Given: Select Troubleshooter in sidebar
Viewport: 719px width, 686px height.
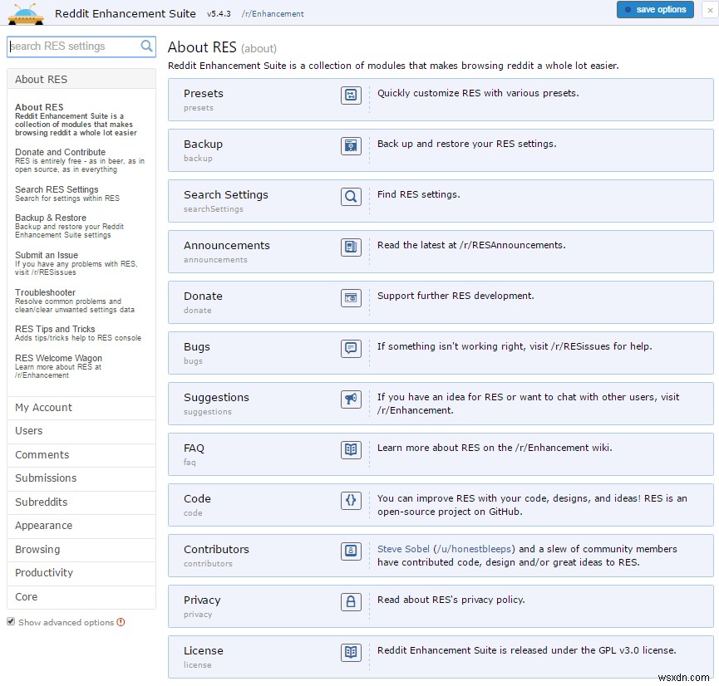Looking at the screenshot, I should (75, 301).
